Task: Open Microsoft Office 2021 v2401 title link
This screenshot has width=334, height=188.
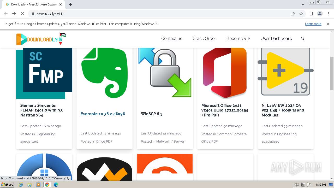Action: click(x=225, y=110)
